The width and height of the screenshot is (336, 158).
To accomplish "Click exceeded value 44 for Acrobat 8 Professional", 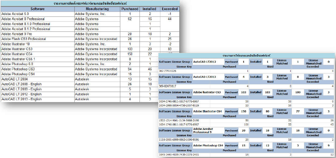I will point(170,19).
